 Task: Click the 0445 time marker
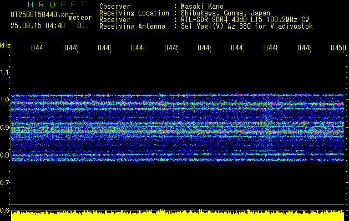(171, 48)
